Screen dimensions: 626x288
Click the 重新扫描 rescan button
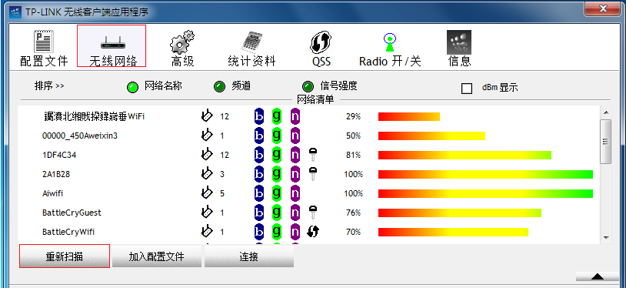65,256
